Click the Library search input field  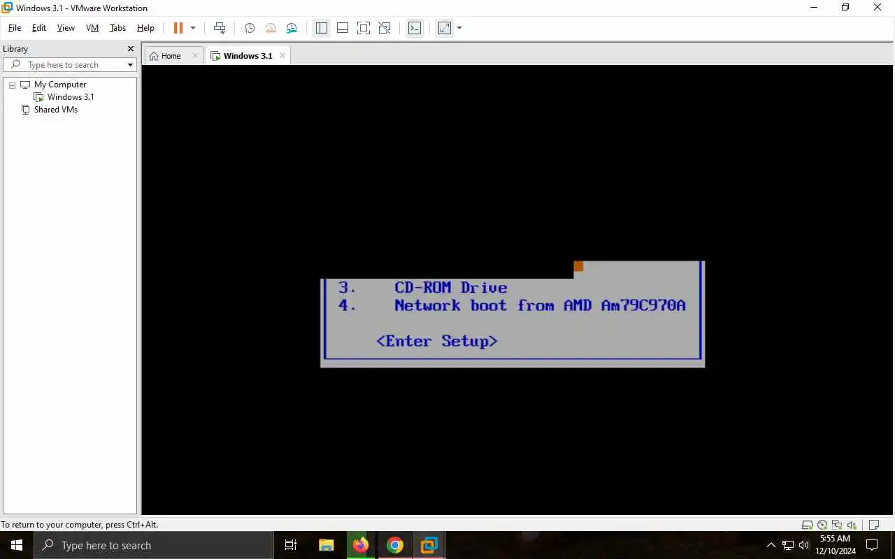pos(69,65)
